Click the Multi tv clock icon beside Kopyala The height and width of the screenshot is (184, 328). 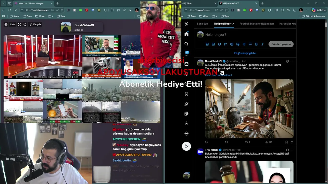[x=25, y=25]
